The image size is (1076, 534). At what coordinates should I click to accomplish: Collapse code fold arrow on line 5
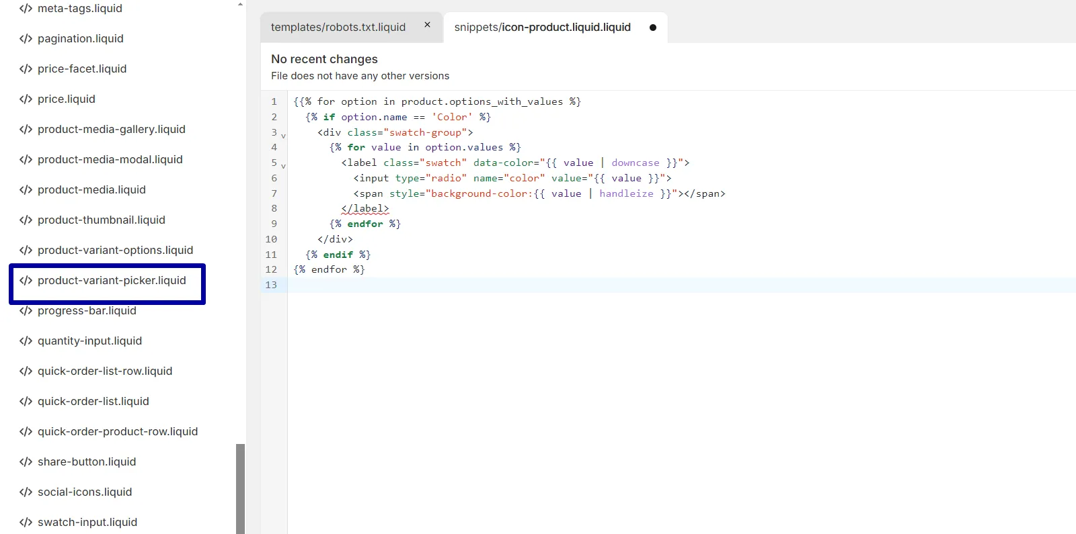tap(283, 166)
